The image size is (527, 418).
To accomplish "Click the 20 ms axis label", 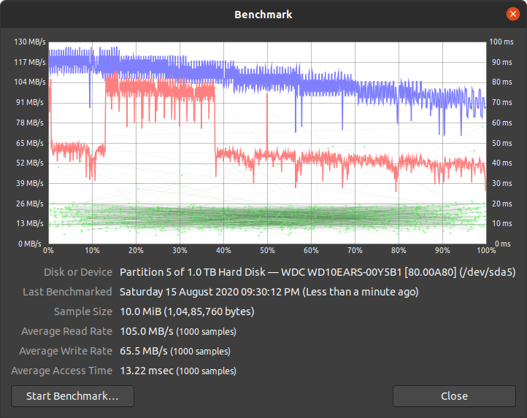I will pyautogui.click(x=501, y=204).
